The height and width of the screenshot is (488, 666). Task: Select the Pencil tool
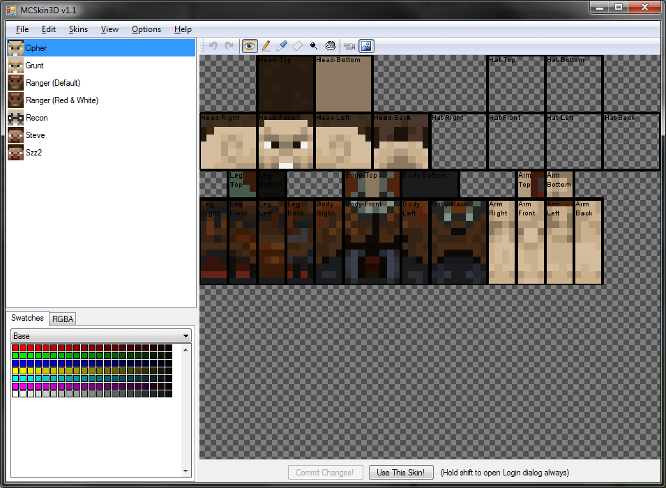(x=266, y=46)
